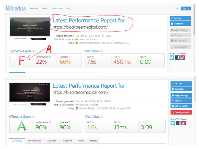Open help icon next to bottom GTmetrix Grade

[x=33, y=117]
